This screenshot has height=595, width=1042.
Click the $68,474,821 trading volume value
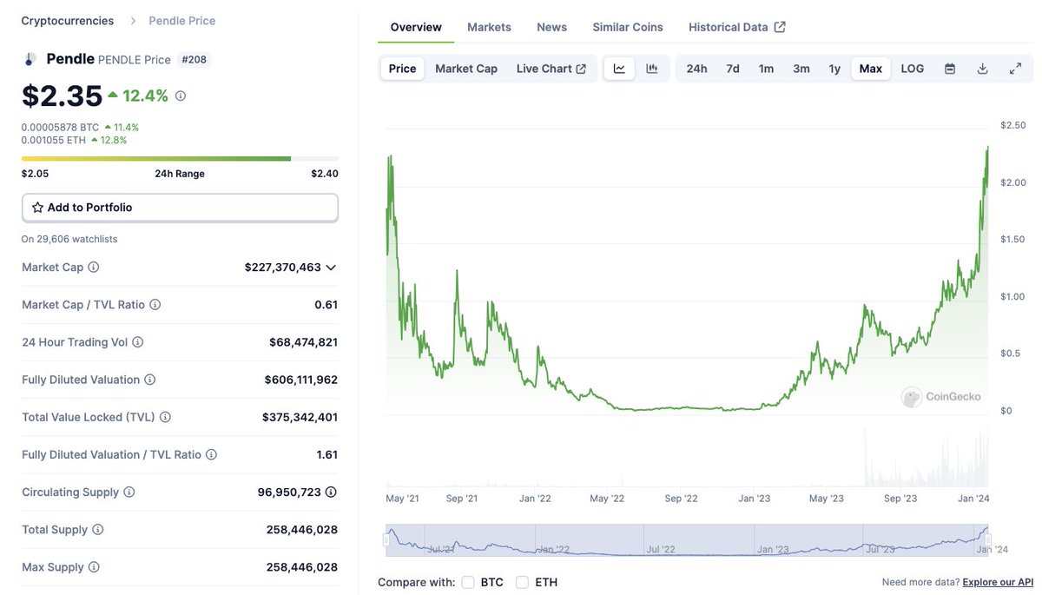coord(303,342)
